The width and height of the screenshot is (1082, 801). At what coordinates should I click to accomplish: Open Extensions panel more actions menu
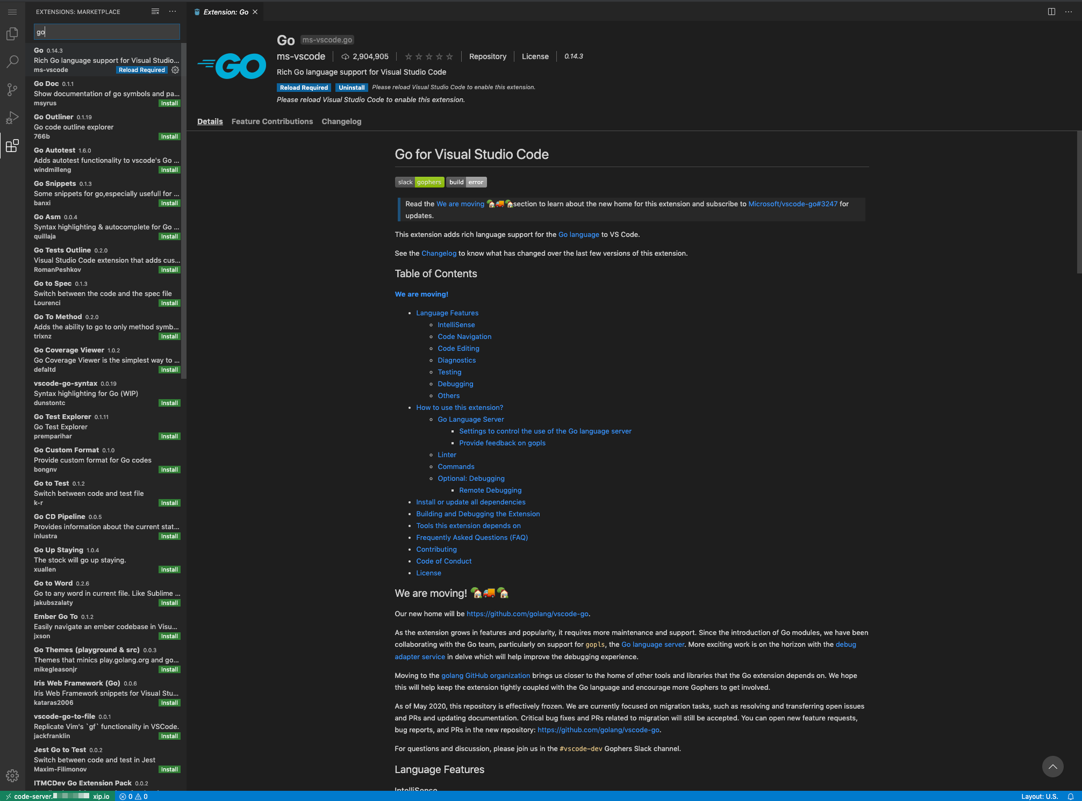click(x=173, y=11)
